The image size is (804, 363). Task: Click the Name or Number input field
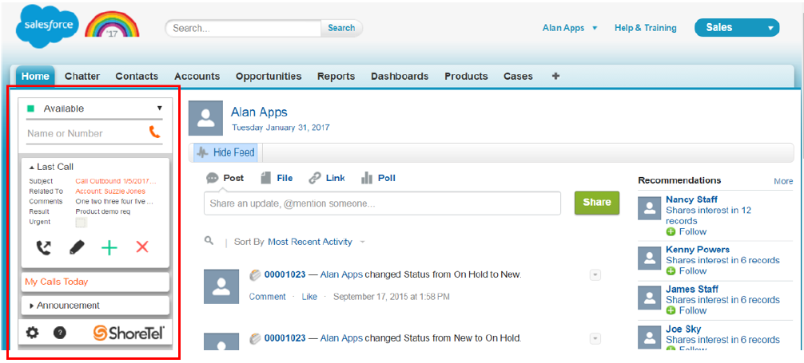point(84,133)
